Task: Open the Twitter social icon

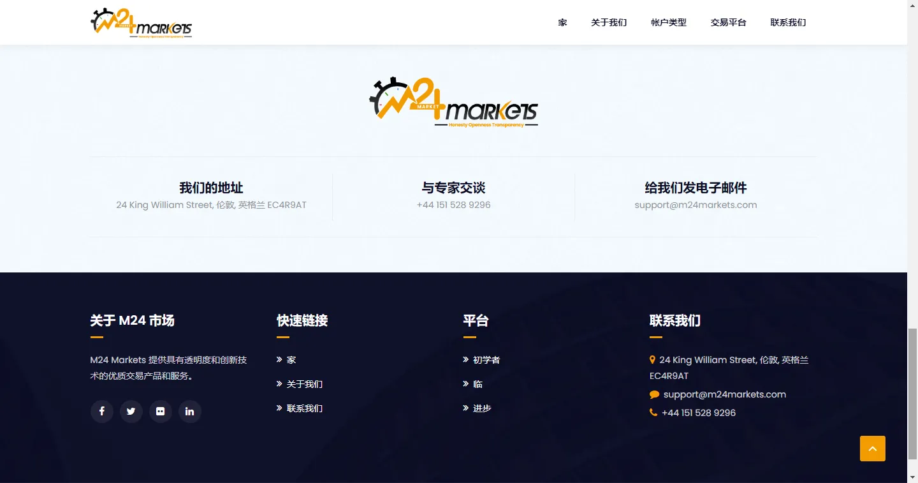Action: point(131,412)
